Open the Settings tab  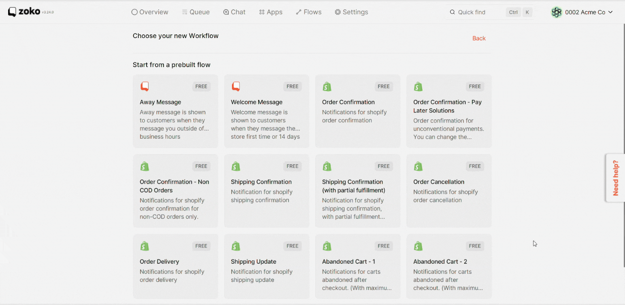coord(351,12)
